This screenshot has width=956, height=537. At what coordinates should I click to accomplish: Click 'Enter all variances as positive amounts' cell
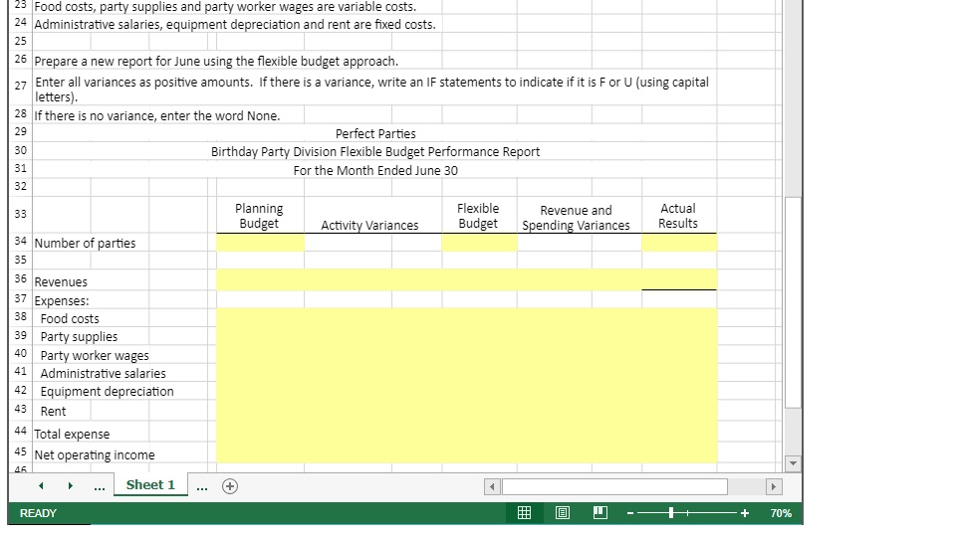pos(371,89)
